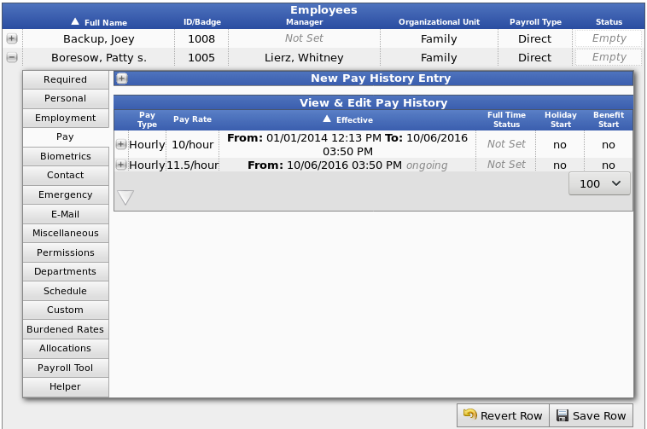Click ID 1008 cell
Screen dimensions: 647x429
pyautogui.click(x=201, y=38)
